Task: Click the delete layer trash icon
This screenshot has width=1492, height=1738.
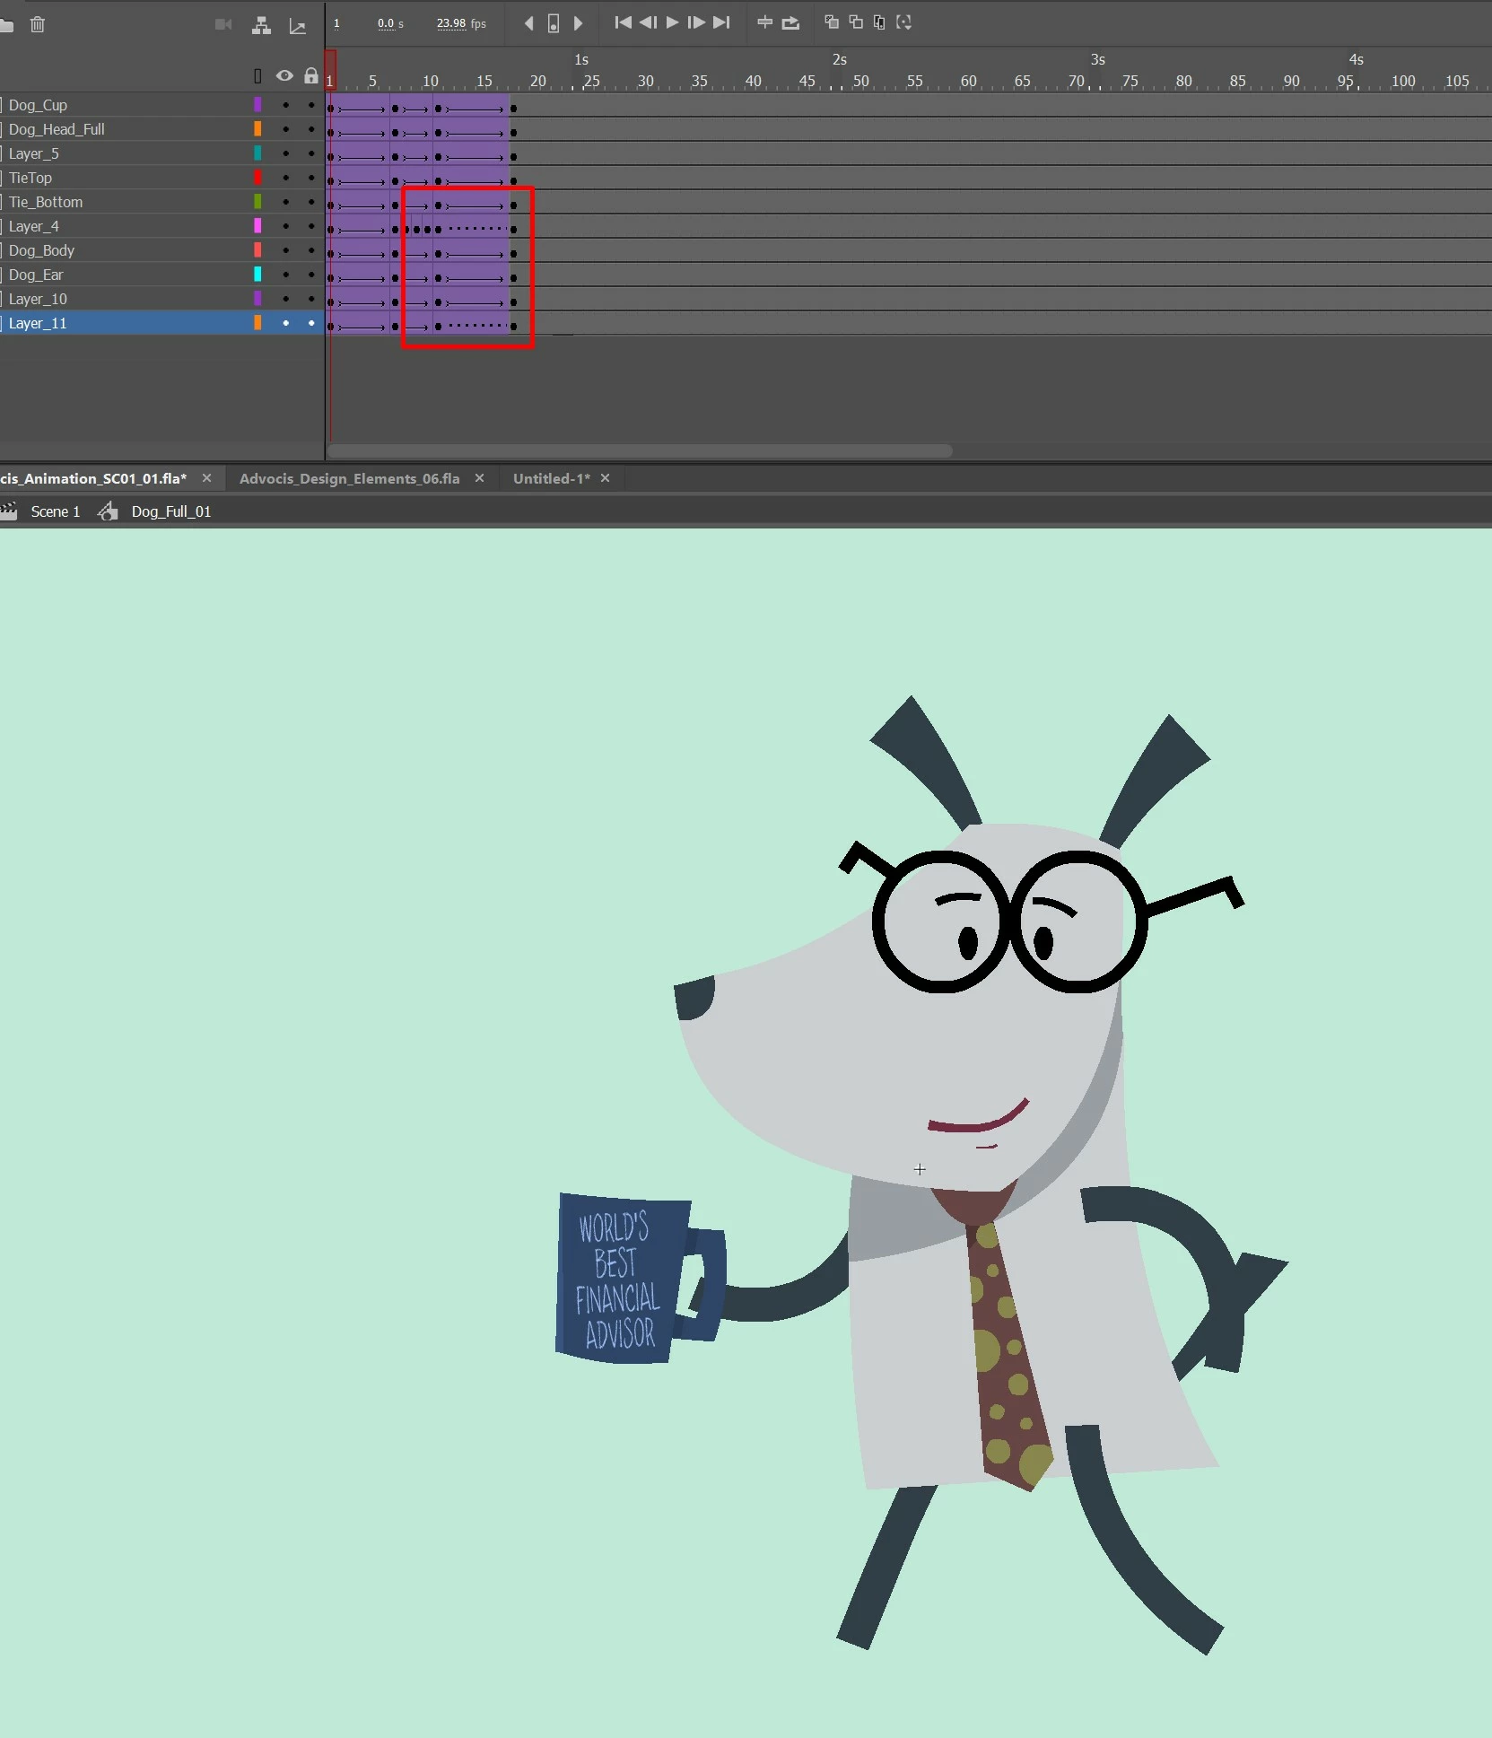Action: click(x=38, y=24)
